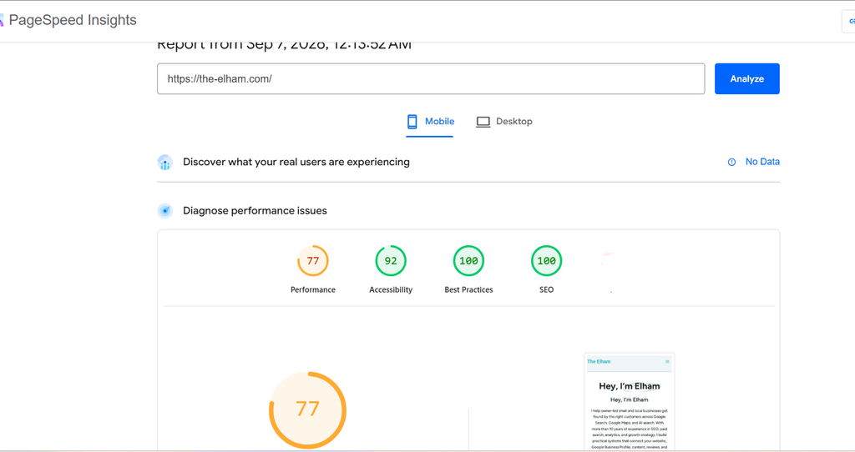Click the real users experience icon
855x452 pixels.
tap(164, 163)
